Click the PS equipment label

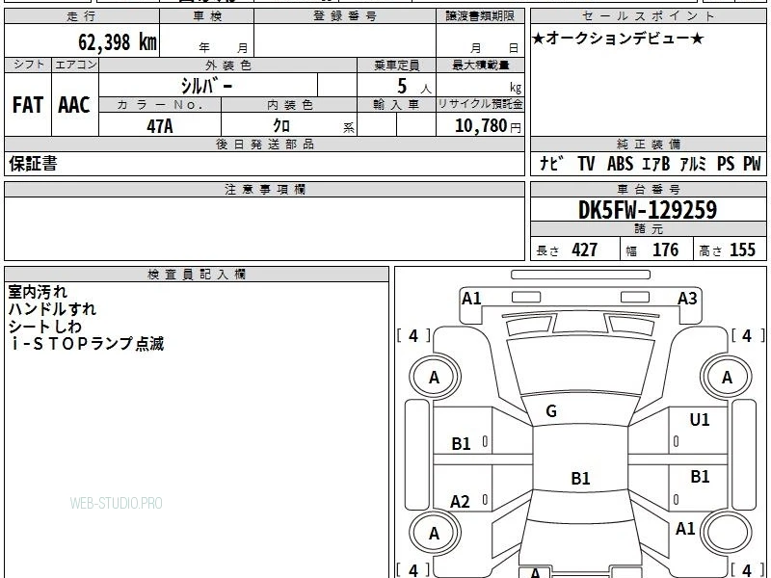[726, 163]
